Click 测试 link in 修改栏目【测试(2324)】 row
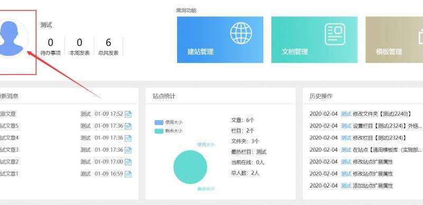This screenshot has height=205, width=423. point(346,138)
